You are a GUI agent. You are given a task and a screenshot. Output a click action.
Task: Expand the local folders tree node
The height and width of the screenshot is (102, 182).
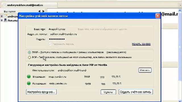coord(2,20)
